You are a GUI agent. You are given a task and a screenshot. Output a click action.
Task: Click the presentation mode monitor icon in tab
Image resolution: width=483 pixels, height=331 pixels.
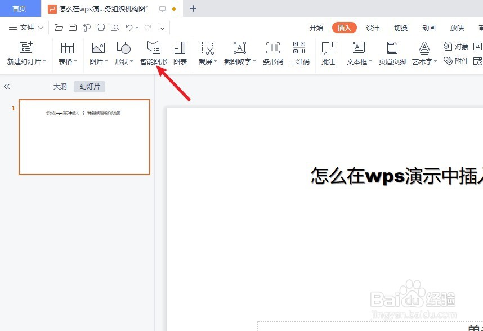162,9
